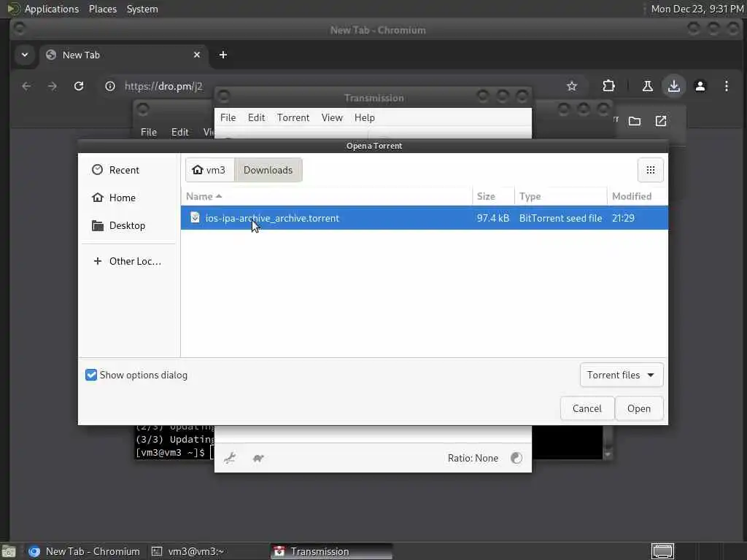Viewport: 747px width, 560px height.
Task: Open System menu in top panel
Action: tap(142, 9)
